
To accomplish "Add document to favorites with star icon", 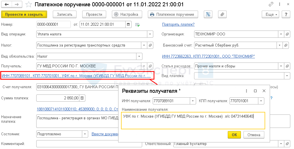I will [29, 5].
